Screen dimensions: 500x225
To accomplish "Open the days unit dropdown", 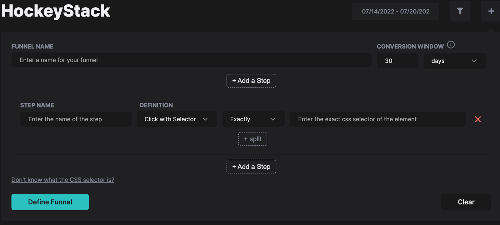I will pos(454,61).
